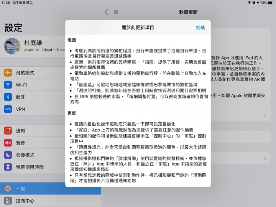Click the battery status icon
Screen dimensions: 276x207
271,3
